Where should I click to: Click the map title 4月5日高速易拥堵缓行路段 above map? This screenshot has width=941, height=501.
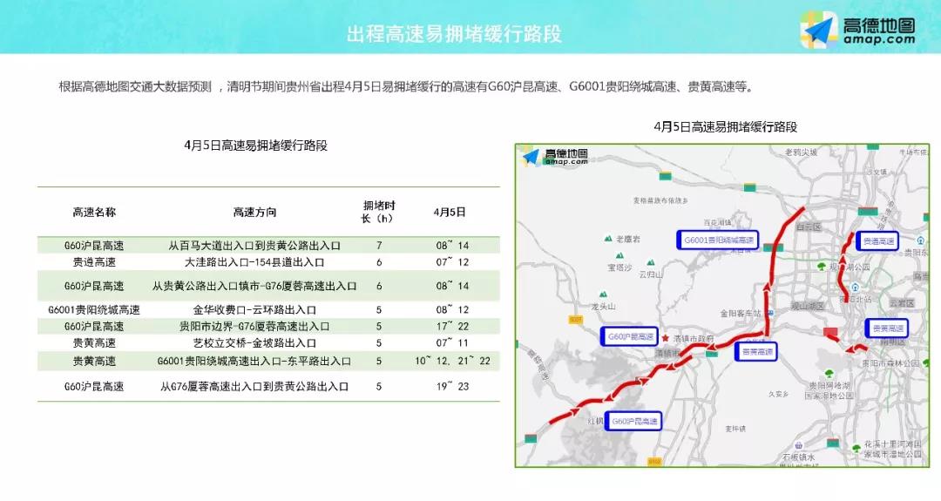point(726,126)
